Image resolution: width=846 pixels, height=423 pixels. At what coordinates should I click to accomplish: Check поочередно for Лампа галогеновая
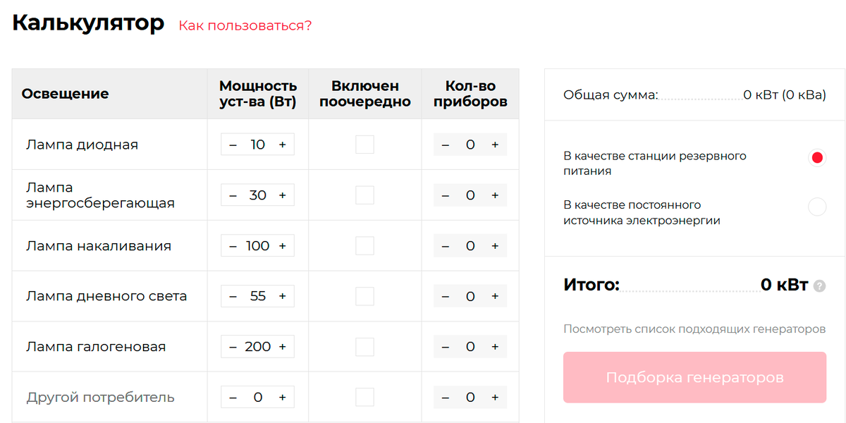tap(364, 346)
